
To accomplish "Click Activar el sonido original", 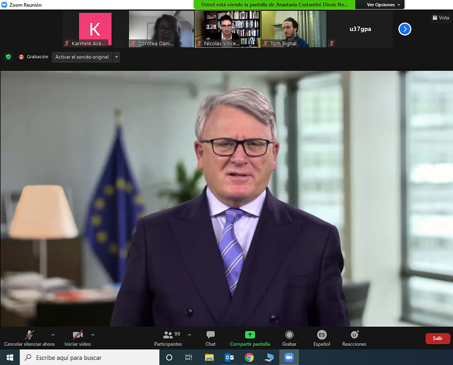I will coord(82,57).
